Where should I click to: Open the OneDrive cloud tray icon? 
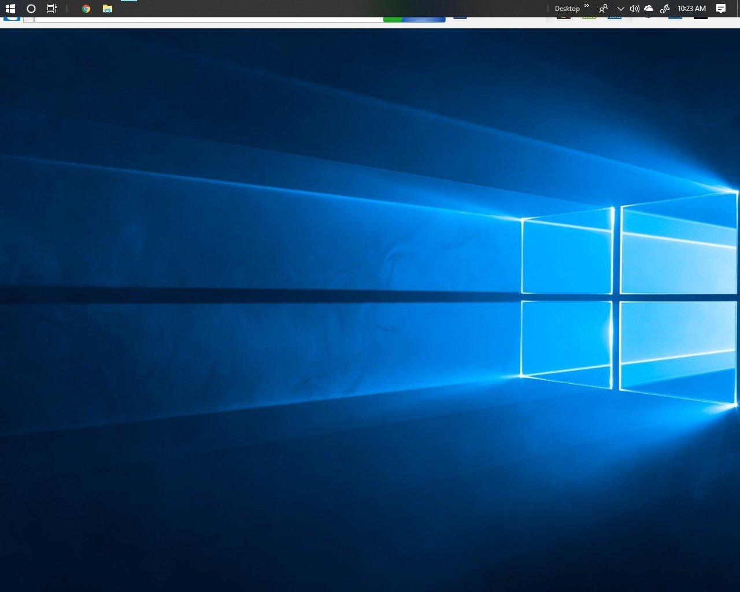pos(649,9)
